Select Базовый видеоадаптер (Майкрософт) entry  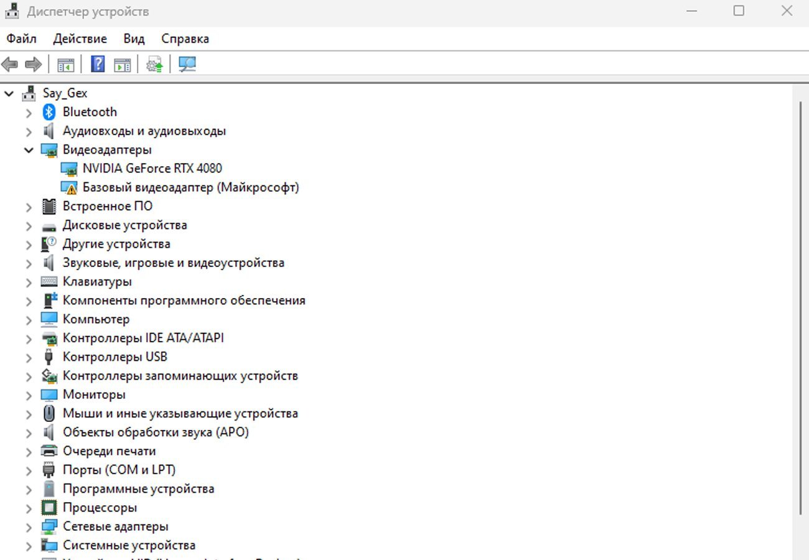[190, 187]
